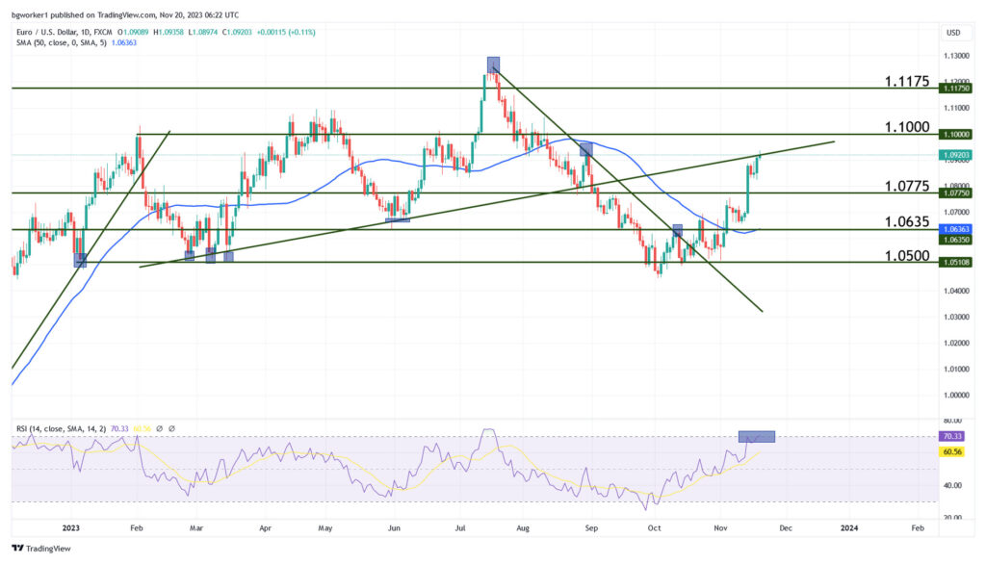Click the 1.0500 support level label
The height and width of the screenshot is (564, 986).
point(907,256)
